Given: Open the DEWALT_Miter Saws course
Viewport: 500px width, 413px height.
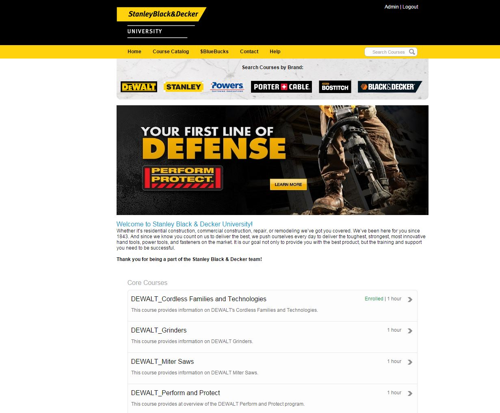Looking at the screenshot, I should pos(162,361).
